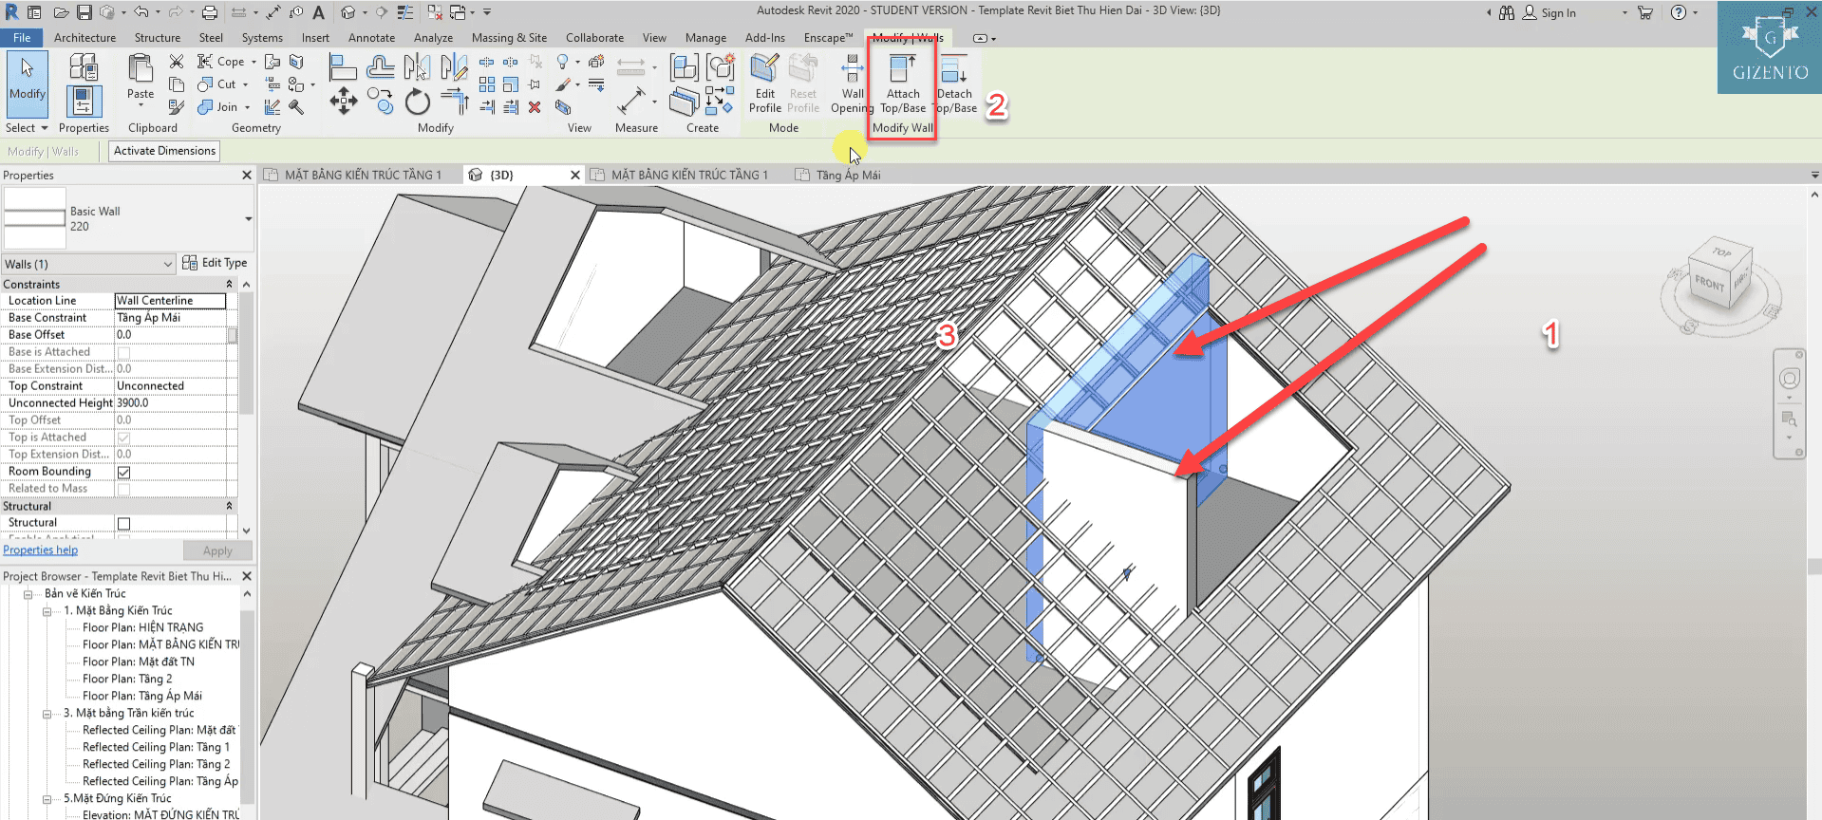
Task: Select the Move tool
Action: tap(343, 102)
